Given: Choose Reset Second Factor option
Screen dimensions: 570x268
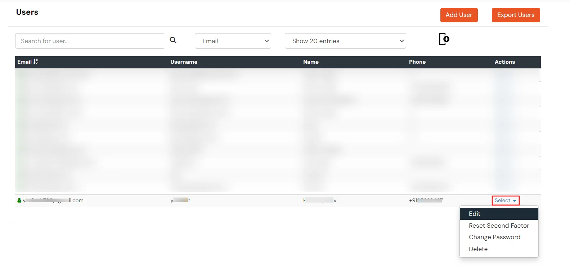Looking at the screenshot, I should tap(499, 226).
